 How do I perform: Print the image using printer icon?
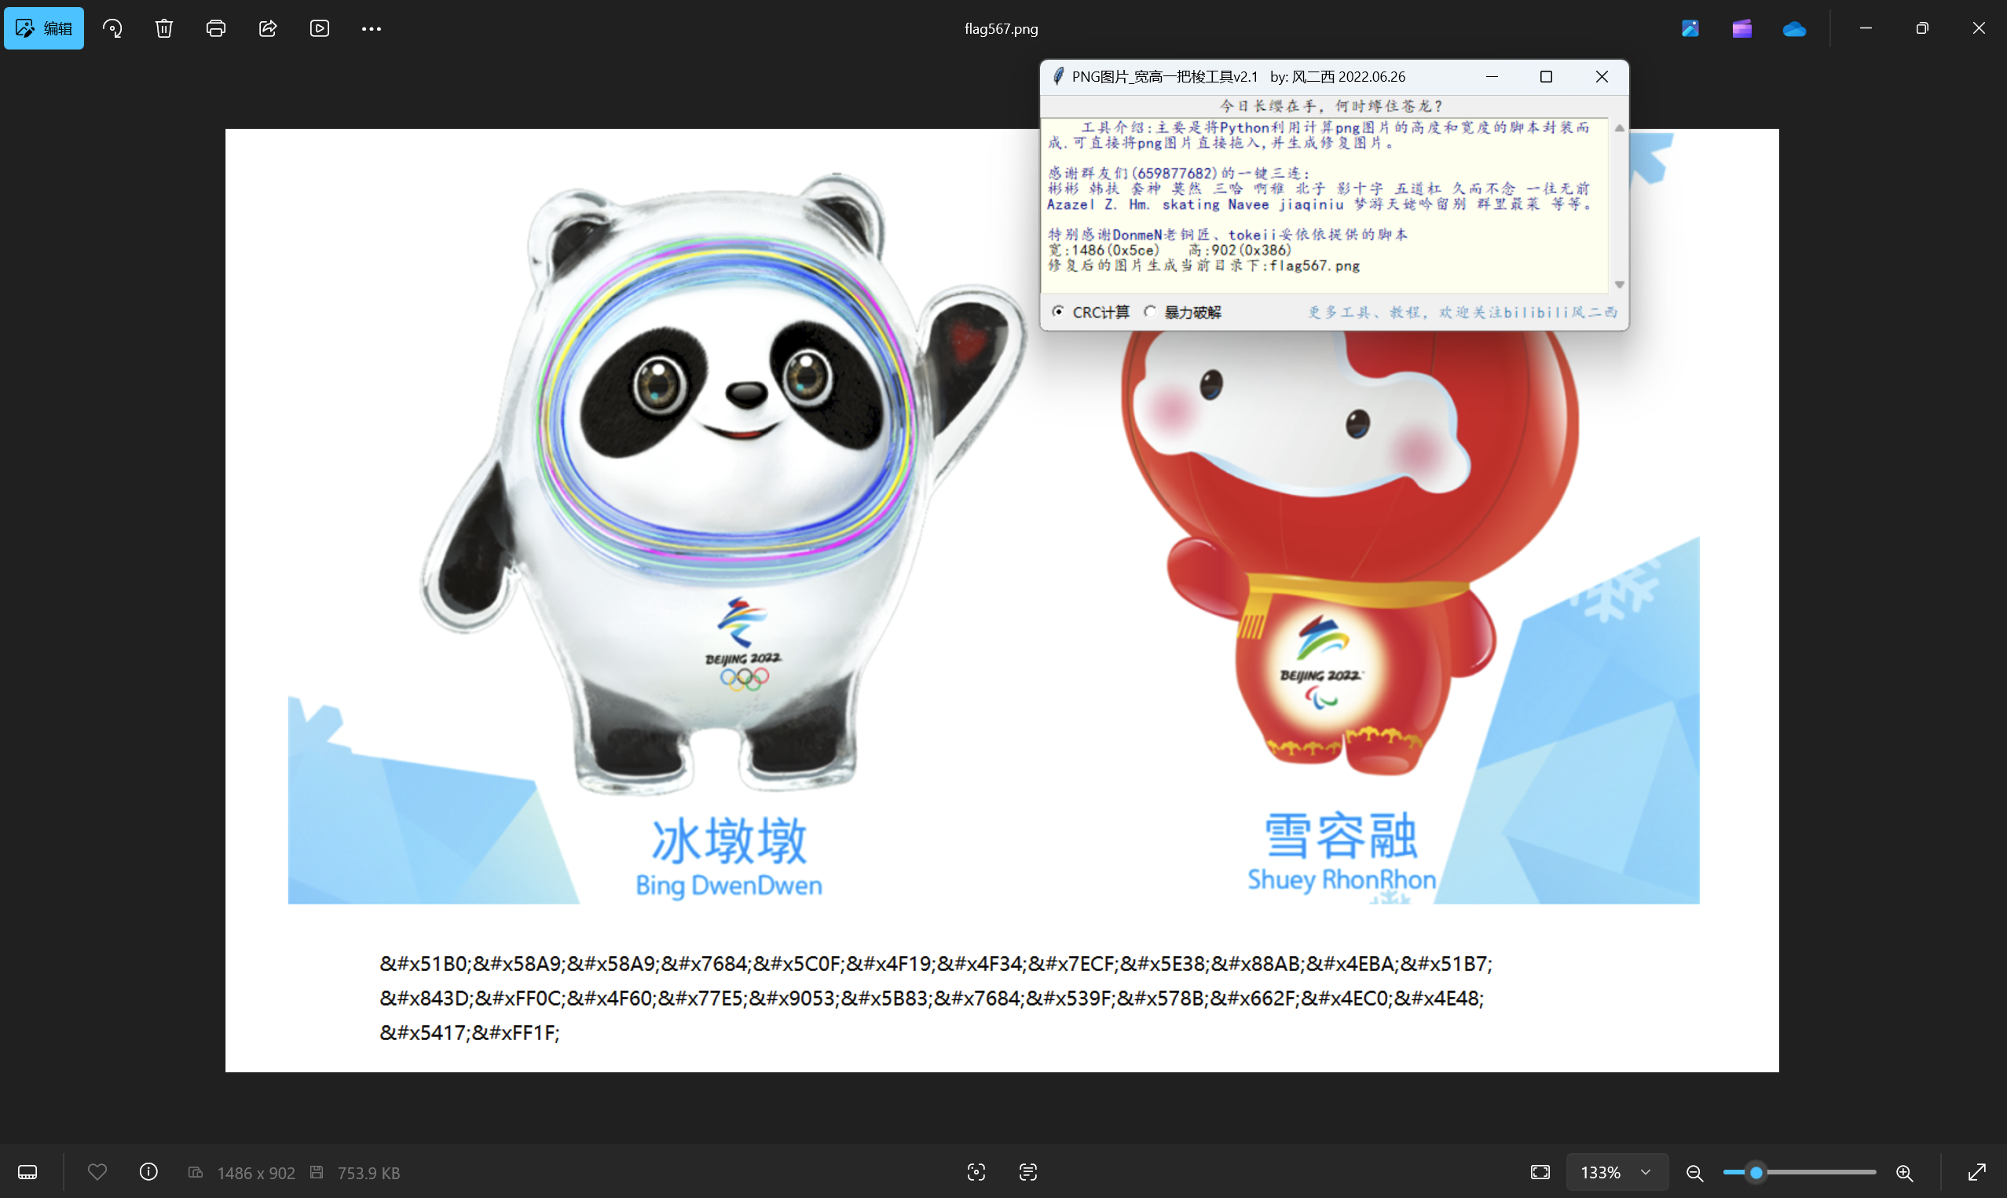click(215, 28)
